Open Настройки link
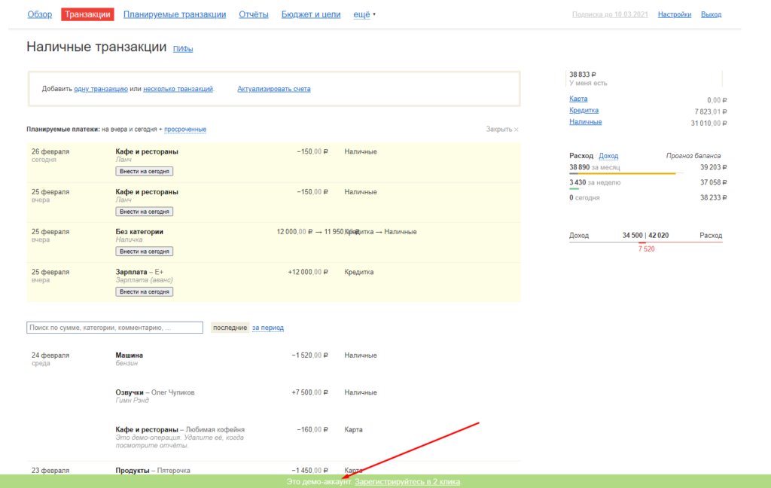 point(674,14)
